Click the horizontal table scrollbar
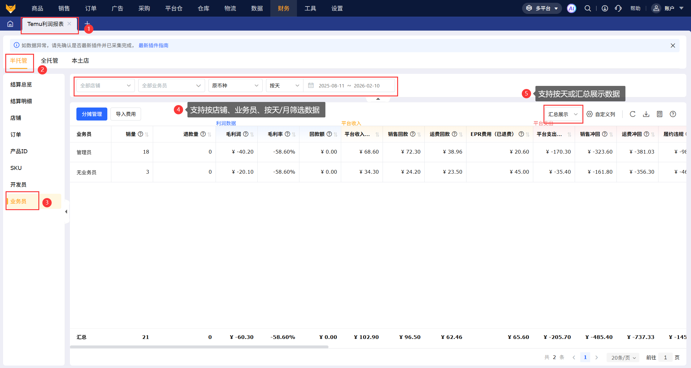 pyautogui.click(x=199, y=347)
